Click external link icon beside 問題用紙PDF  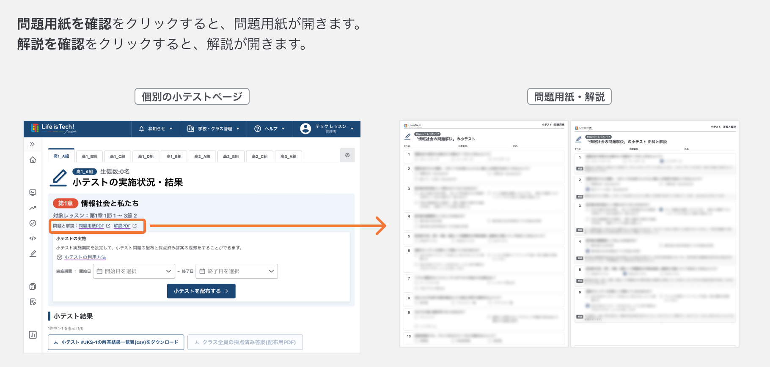pyautogui.click(x=108, y=226)
